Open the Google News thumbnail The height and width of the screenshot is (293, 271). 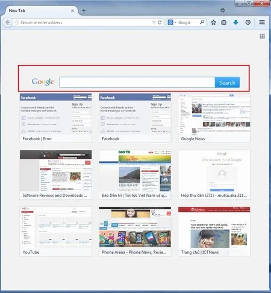point(214,118)
